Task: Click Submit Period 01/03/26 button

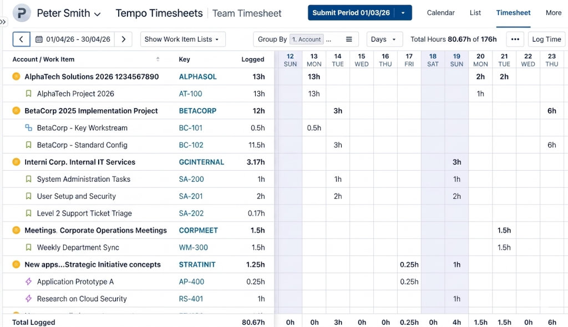Action: (x=351, y=13)
